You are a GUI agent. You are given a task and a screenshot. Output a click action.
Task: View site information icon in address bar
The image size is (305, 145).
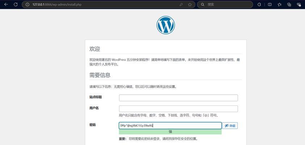(27, 4)
